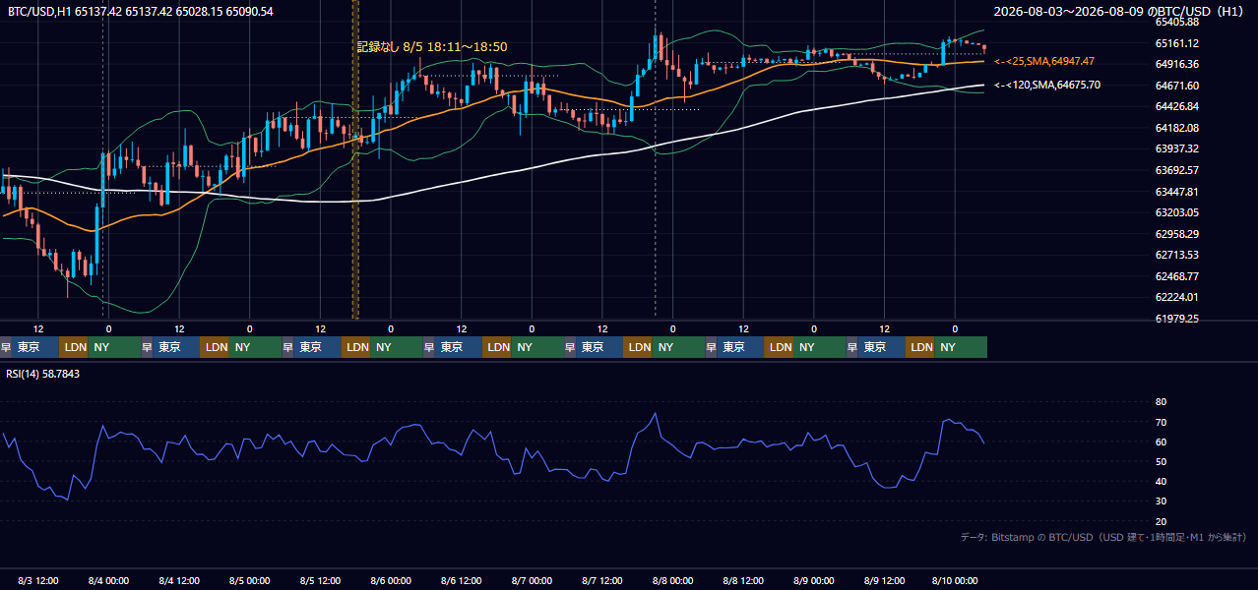Click the price axis value 62958.29
Image resolution: width=1258 pixels, height=590 pixels.
(x=1176, y=234)
